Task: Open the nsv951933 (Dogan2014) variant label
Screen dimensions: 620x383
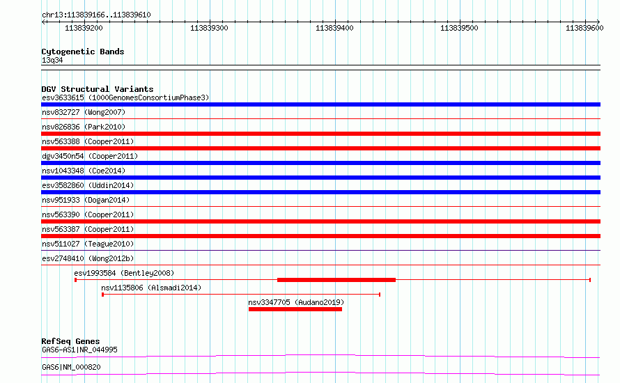Action: (86, 200)
